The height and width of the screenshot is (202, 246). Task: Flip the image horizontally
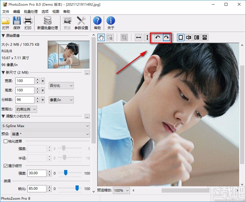tap(138, 37)
